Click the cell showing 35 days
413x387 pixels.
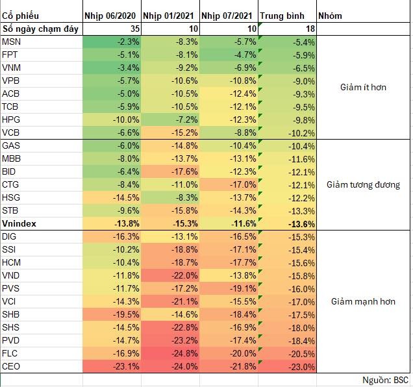[x=112, y=28]
